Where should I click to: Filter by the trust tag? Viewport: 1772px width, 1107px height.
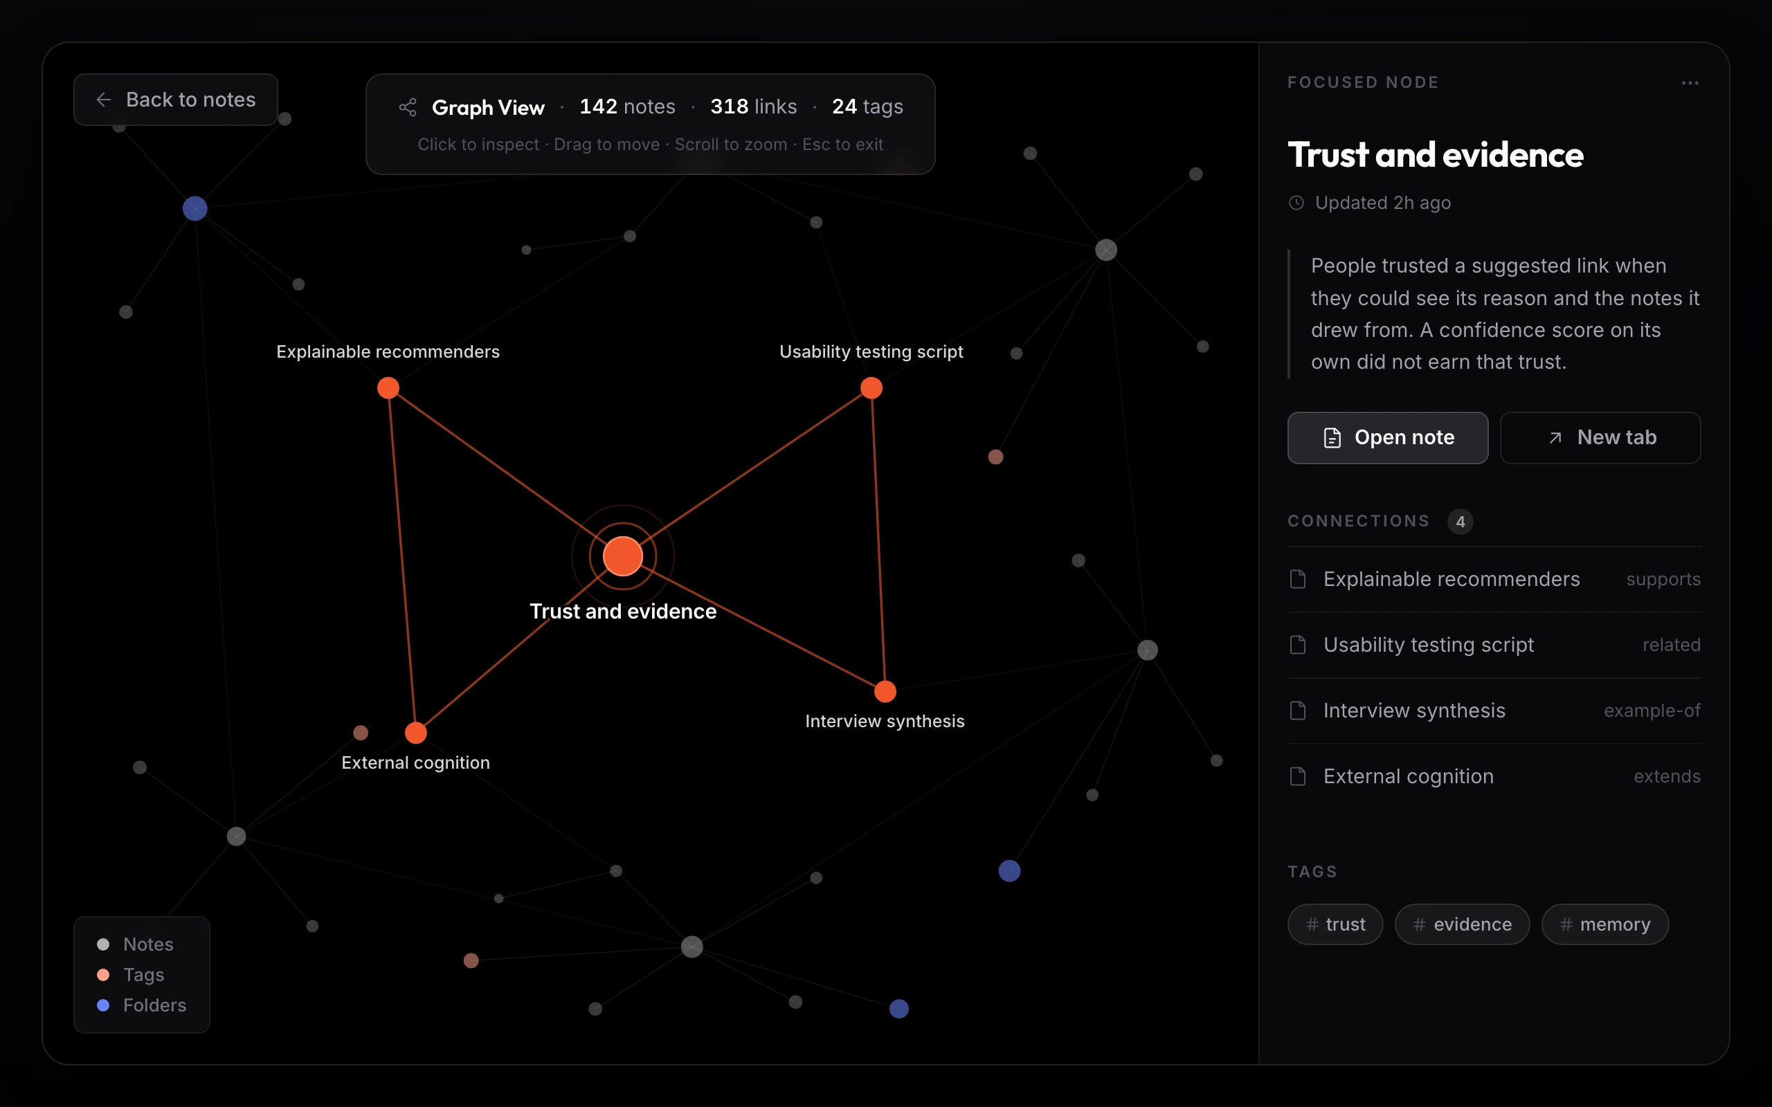point(1335,925)
